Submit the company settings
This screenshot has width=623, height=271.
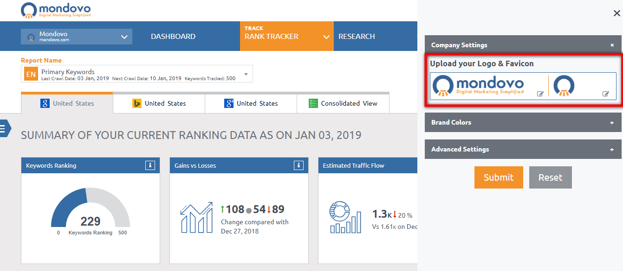pyautogui.click(x=499, y=177)
